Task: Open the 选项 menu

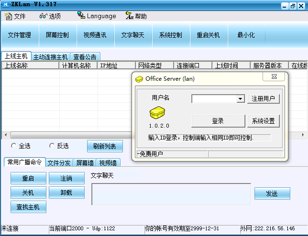Action: tap(50, 16)
